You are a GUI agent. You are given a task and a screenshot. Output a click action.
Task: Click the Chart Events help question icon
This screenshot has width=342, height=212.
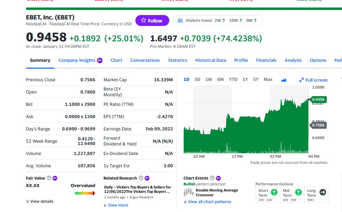[212, 178]
